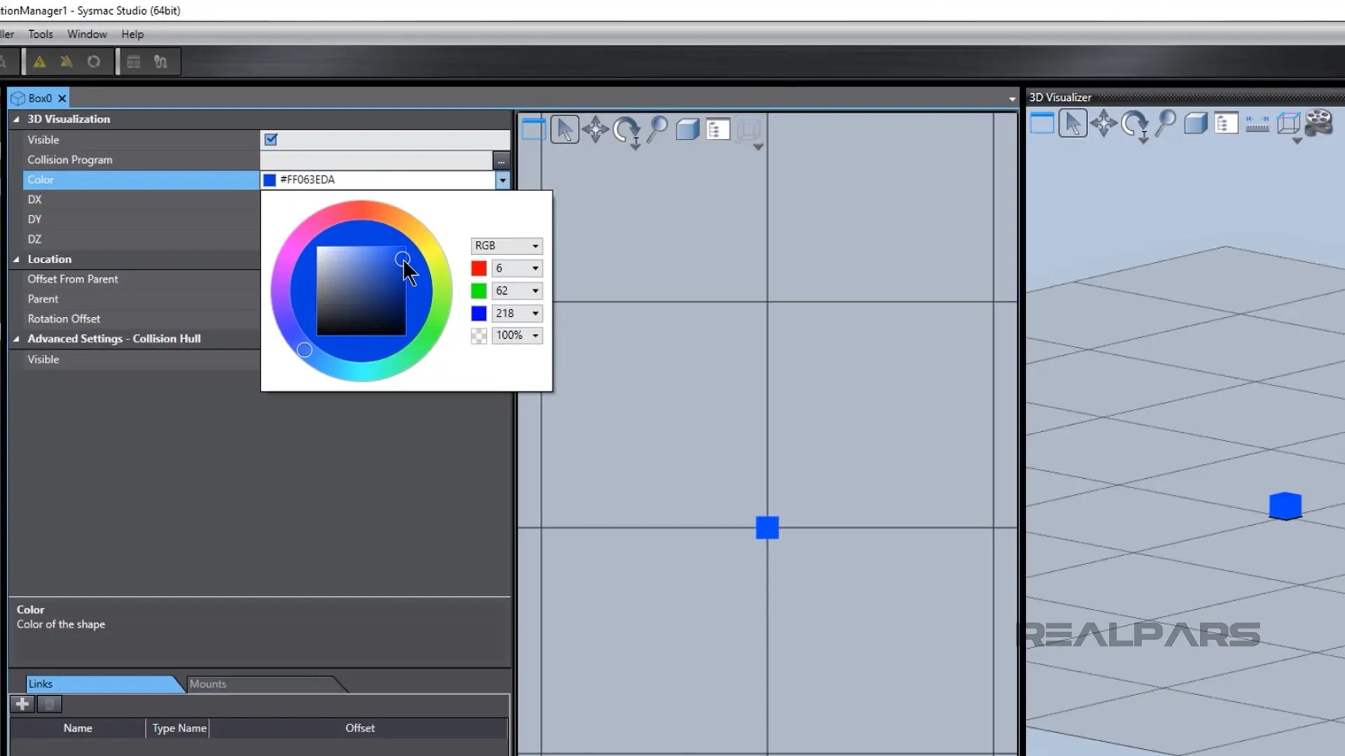Click the blue channel swatch

pyautogui.click(x=478, y=313)
